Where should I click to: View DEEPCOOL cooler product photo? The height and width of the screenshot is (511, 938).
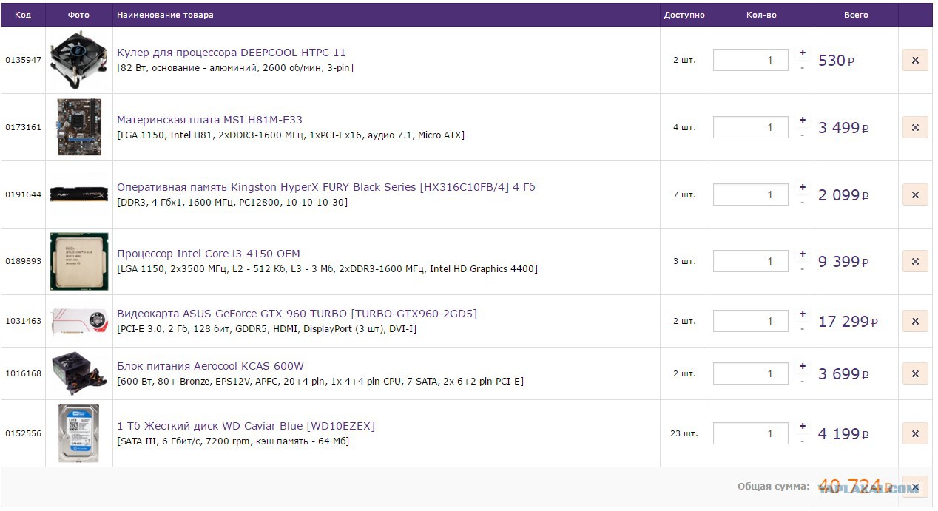coord(78,60)
